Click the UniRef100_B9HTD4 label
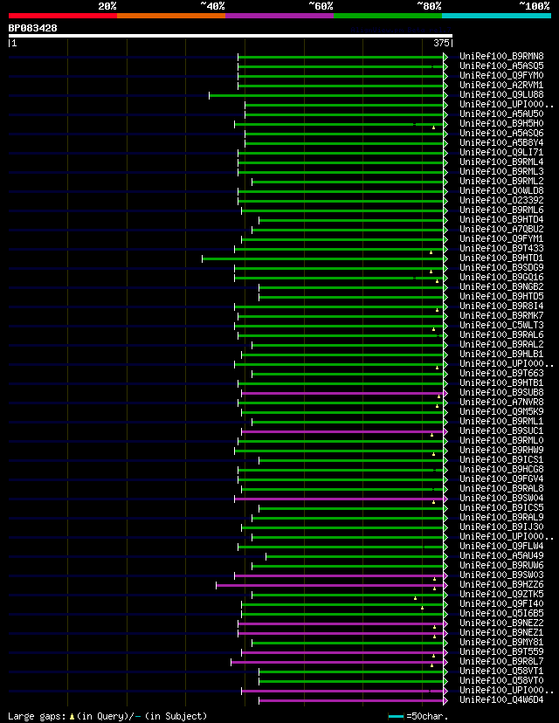This screenshot has width=559, height=723. [501, 219]
